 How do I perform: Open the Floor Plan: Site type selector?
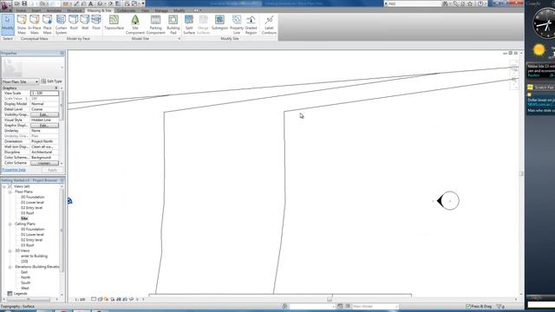pos(20,81)
